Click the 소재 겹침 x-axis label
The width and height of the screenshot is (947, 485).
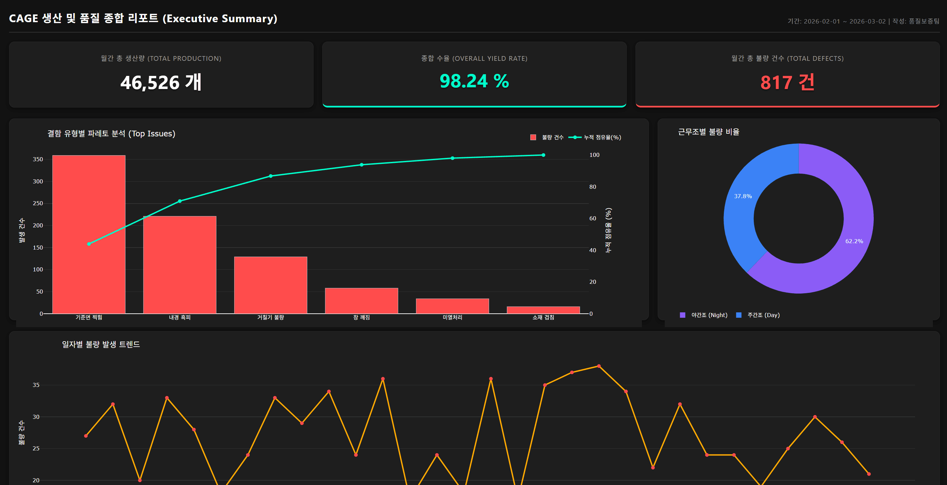pyautogui.click(x=543, y=317)
